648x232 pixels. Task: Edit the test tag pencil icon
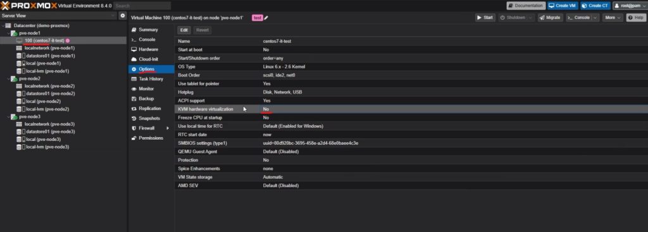point(266,18)
